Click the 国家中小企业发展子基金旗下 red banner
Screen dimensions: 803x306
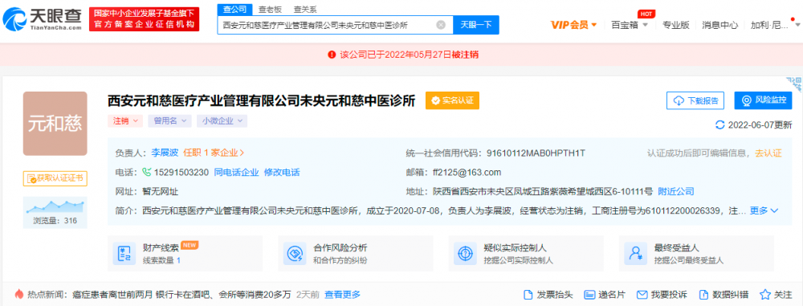(x=144, y=19)
